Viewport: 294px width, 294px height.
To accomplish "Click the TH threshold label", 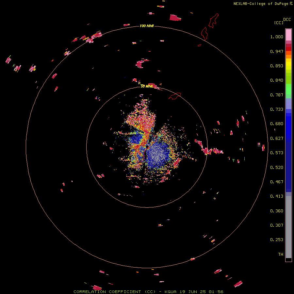I will tap(281, 254).
